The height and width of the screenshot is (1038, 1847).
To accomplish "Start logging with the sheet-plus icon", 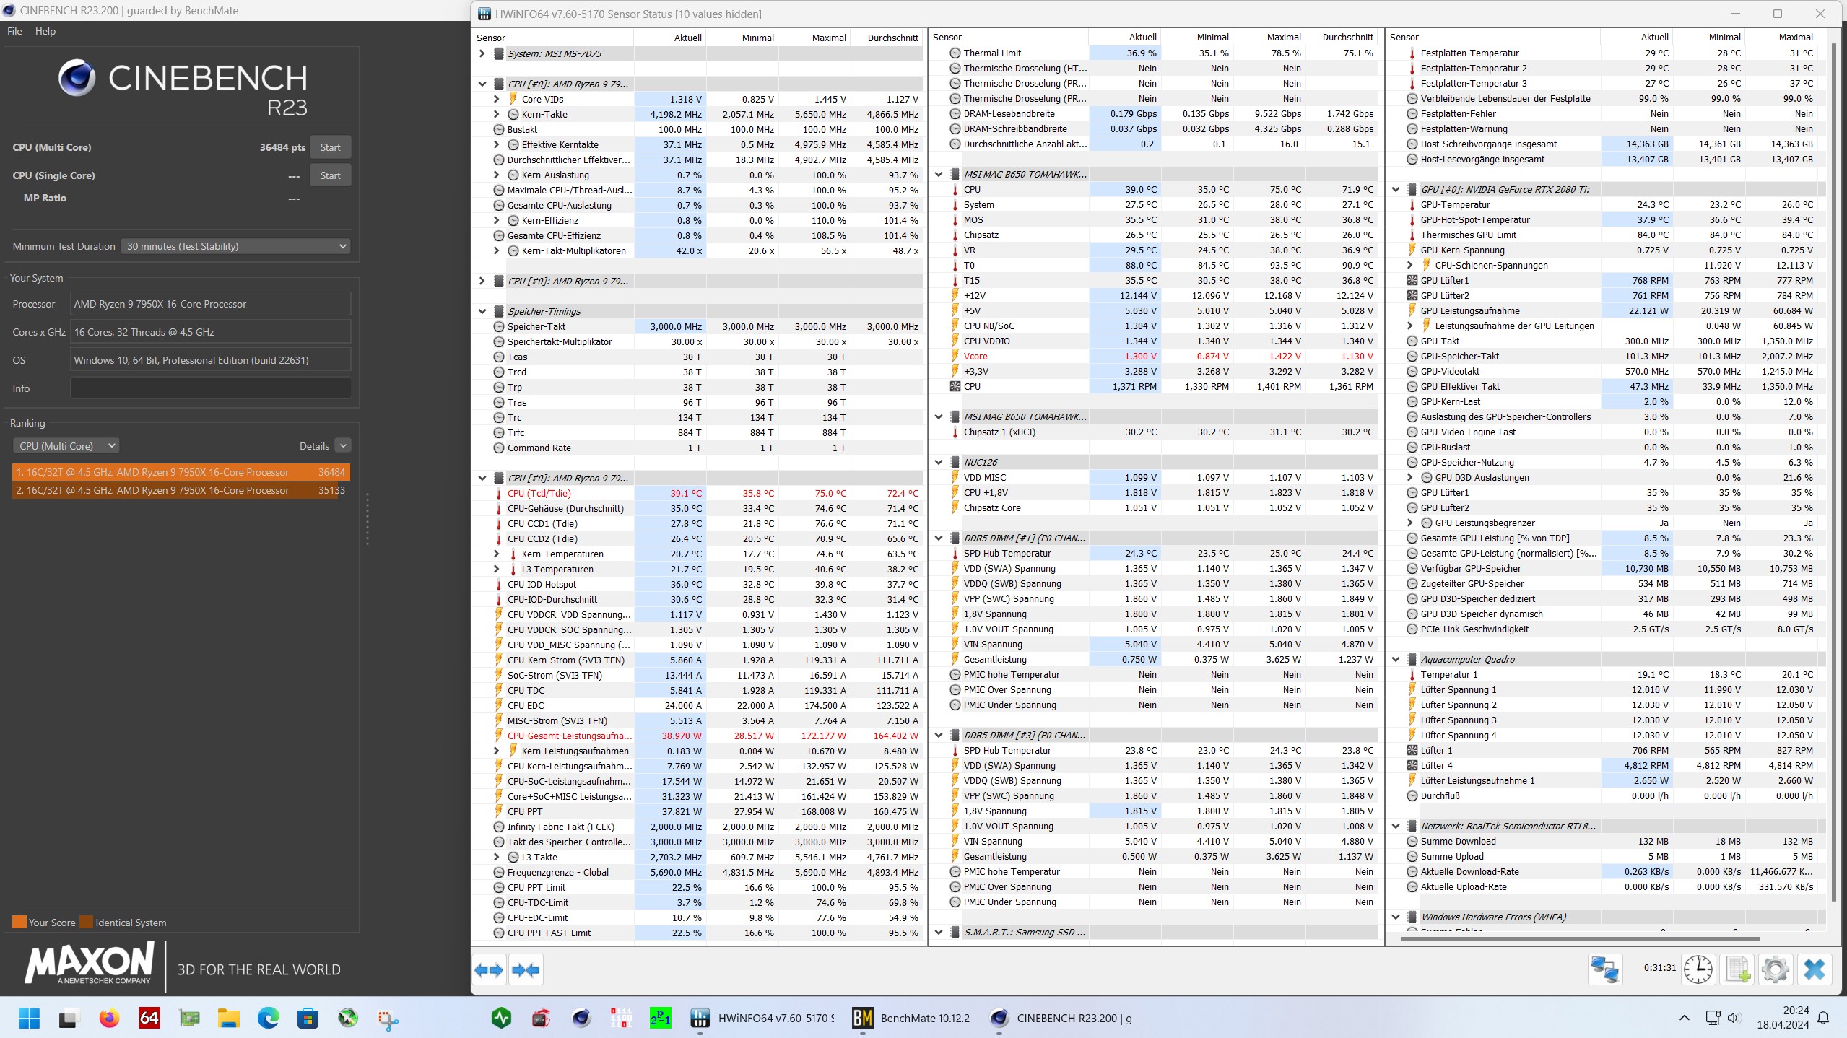I will [1737, 969].
